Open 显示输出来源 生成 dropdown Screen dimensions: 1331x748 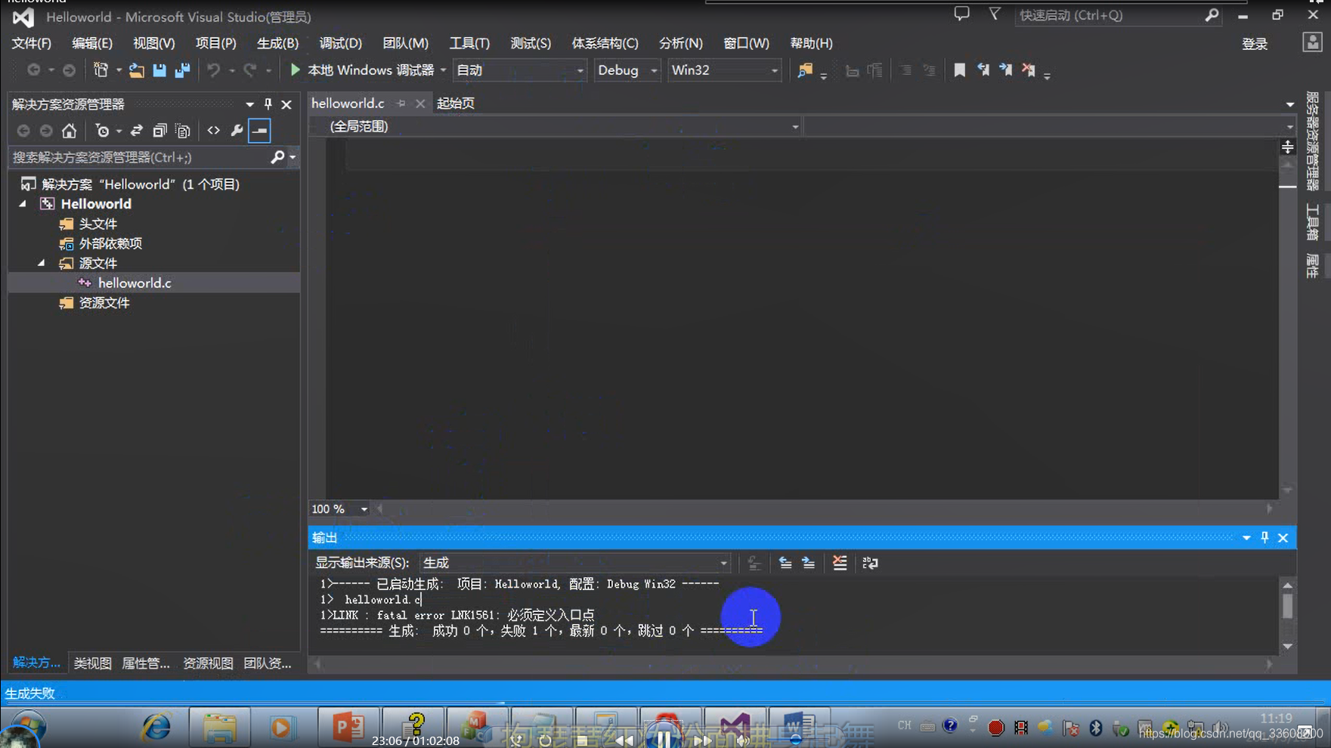(574, 563)
